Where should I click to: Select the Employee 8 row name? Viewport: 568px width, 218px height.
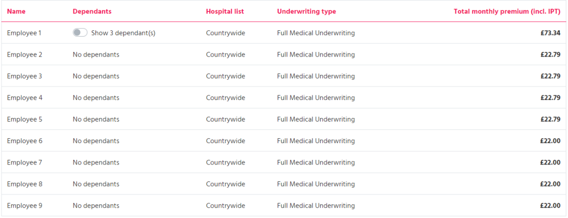(25, 184)
